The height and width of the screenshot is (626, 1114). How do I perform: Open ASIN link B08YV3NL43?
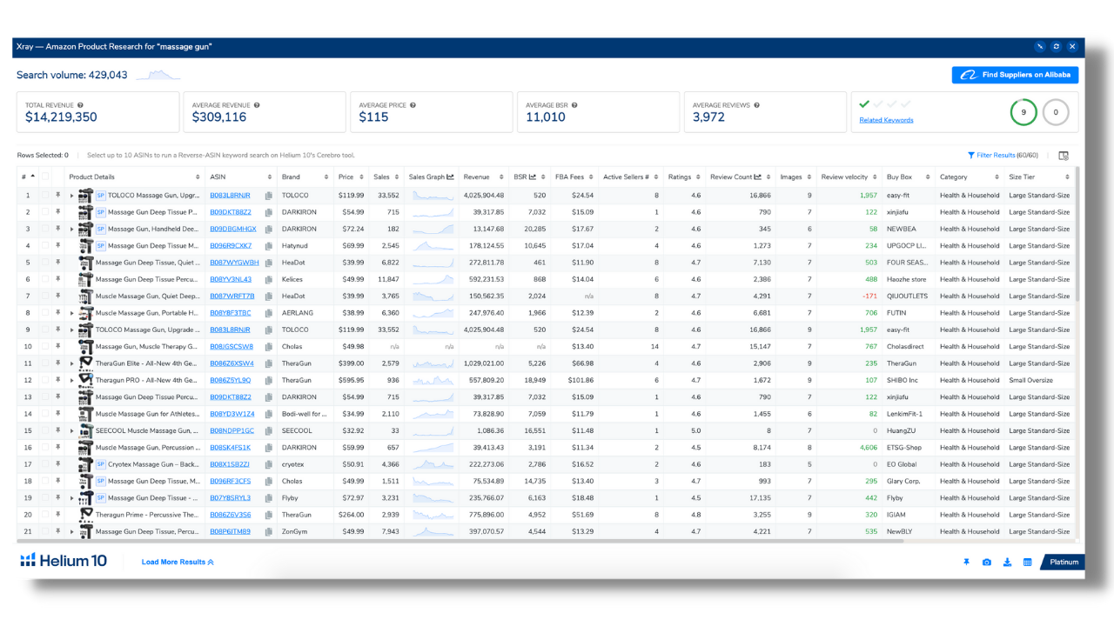231,279
